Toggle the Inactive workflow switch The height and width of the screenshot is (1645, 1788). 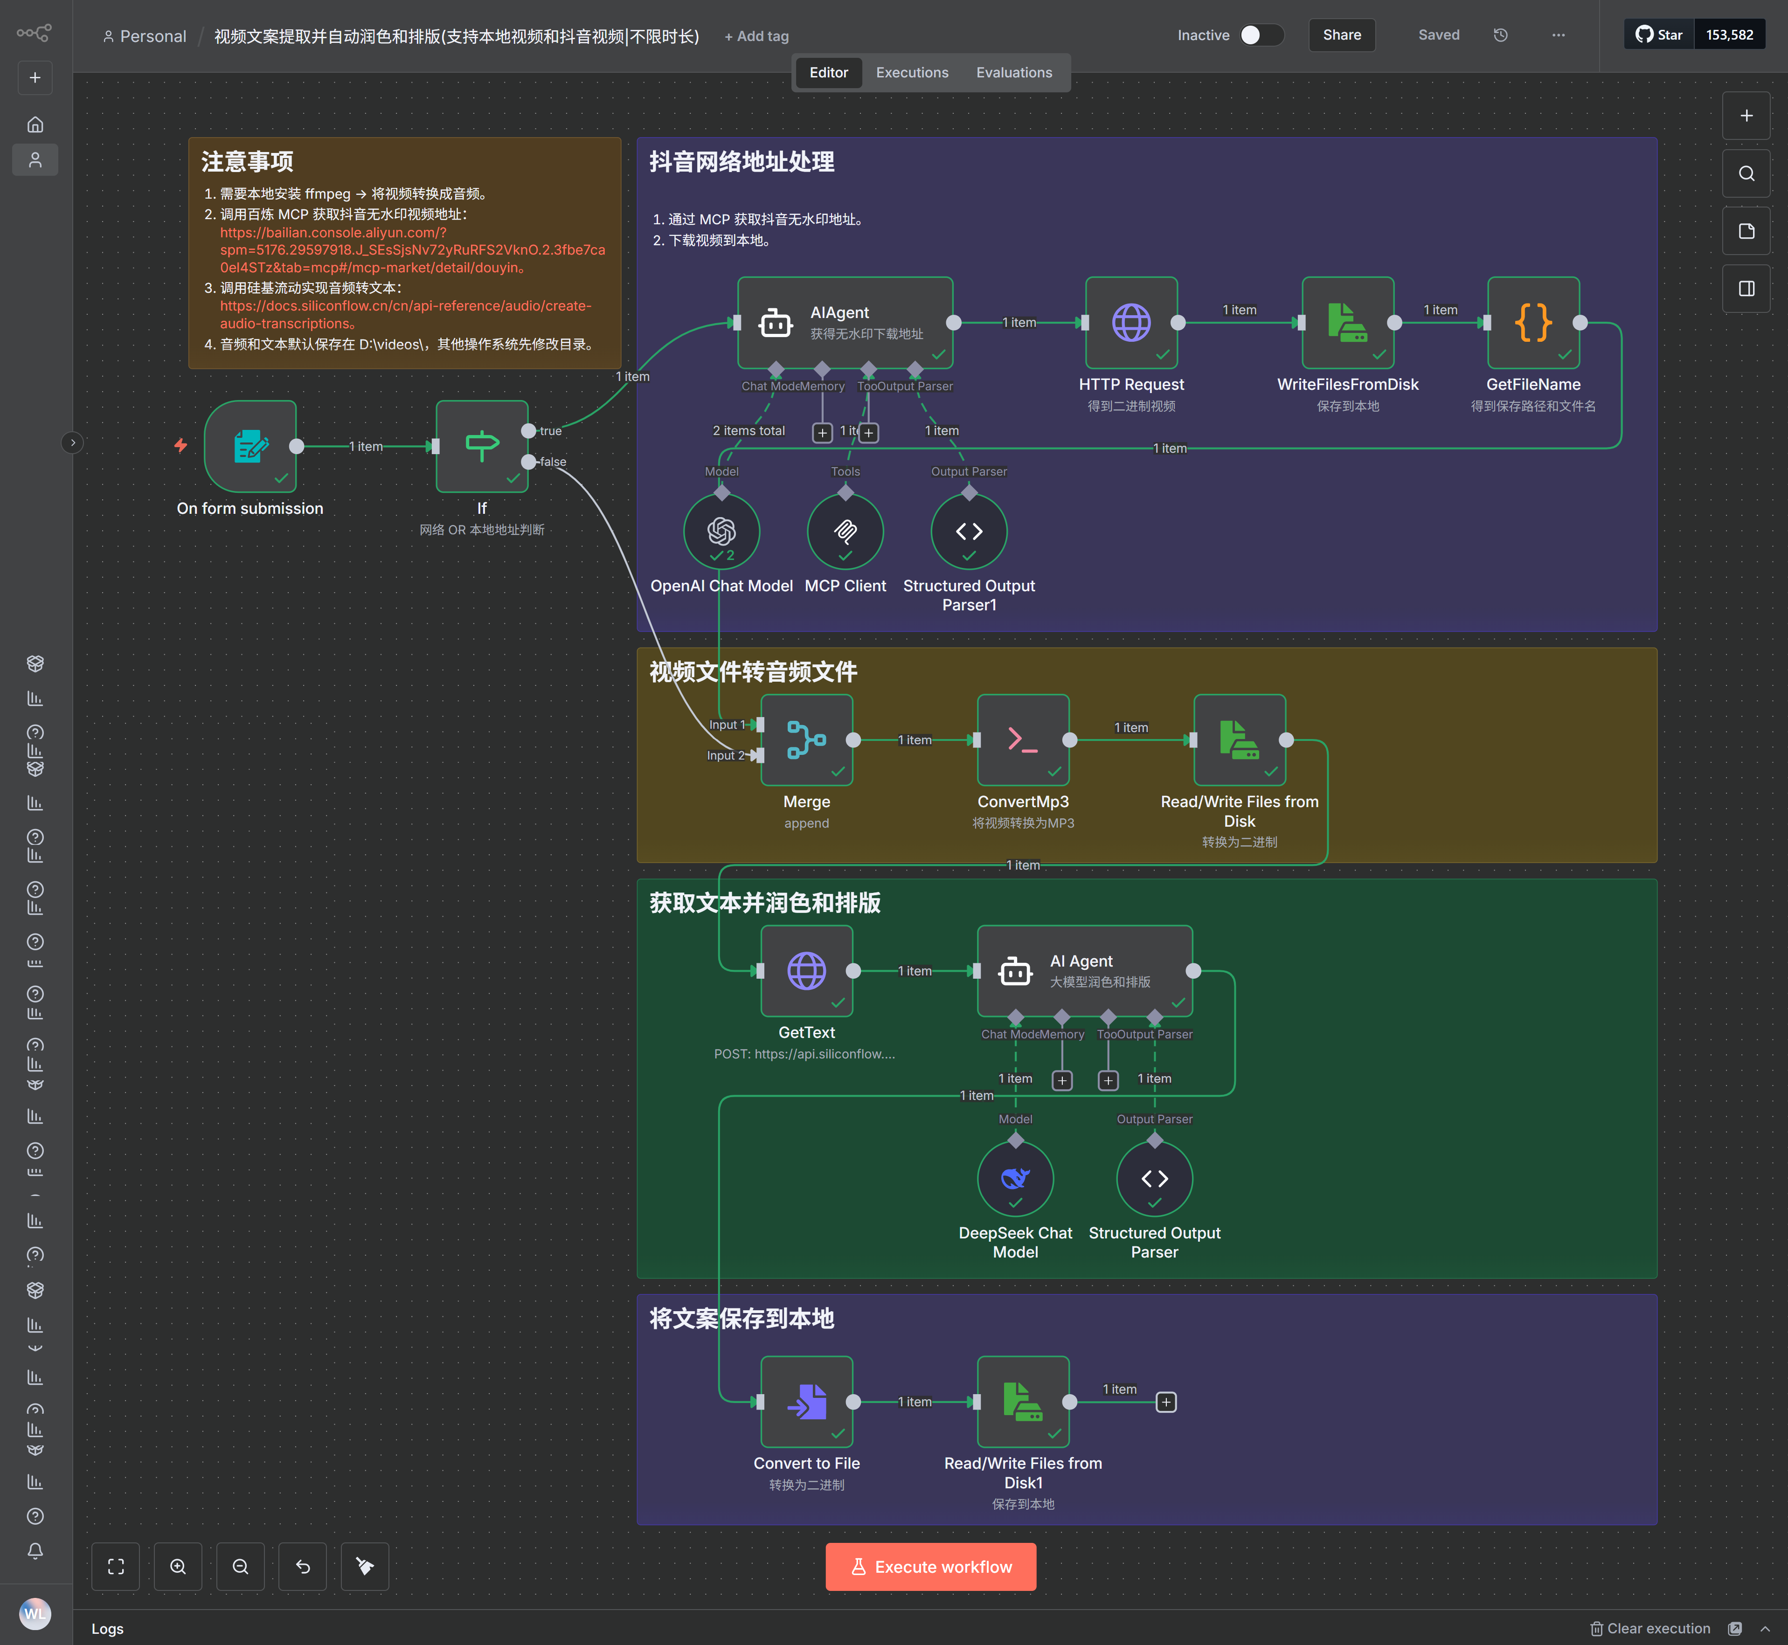coord(1261,35)
